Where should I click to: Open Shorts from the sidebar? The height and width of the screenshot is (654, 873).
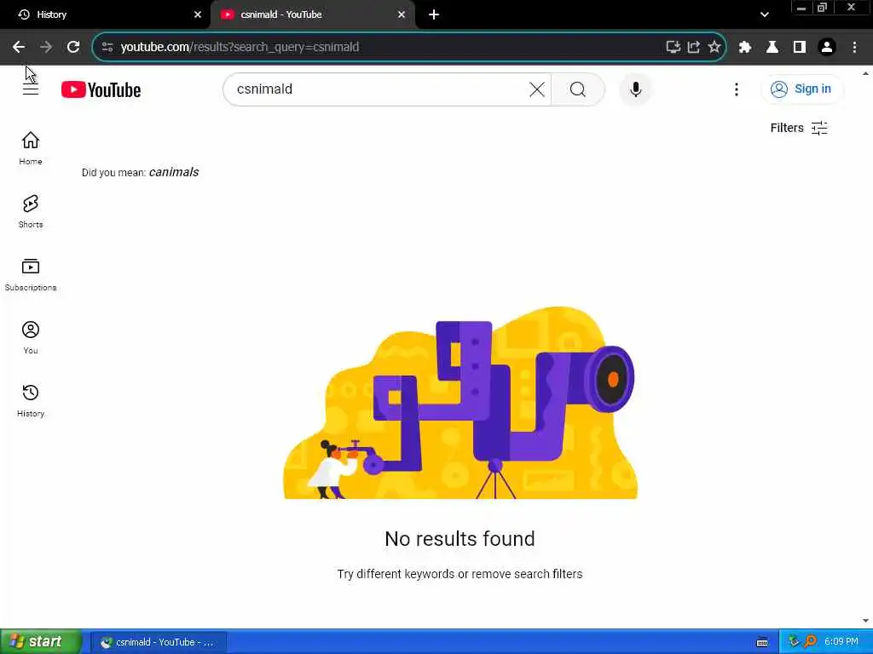point(31,211)
